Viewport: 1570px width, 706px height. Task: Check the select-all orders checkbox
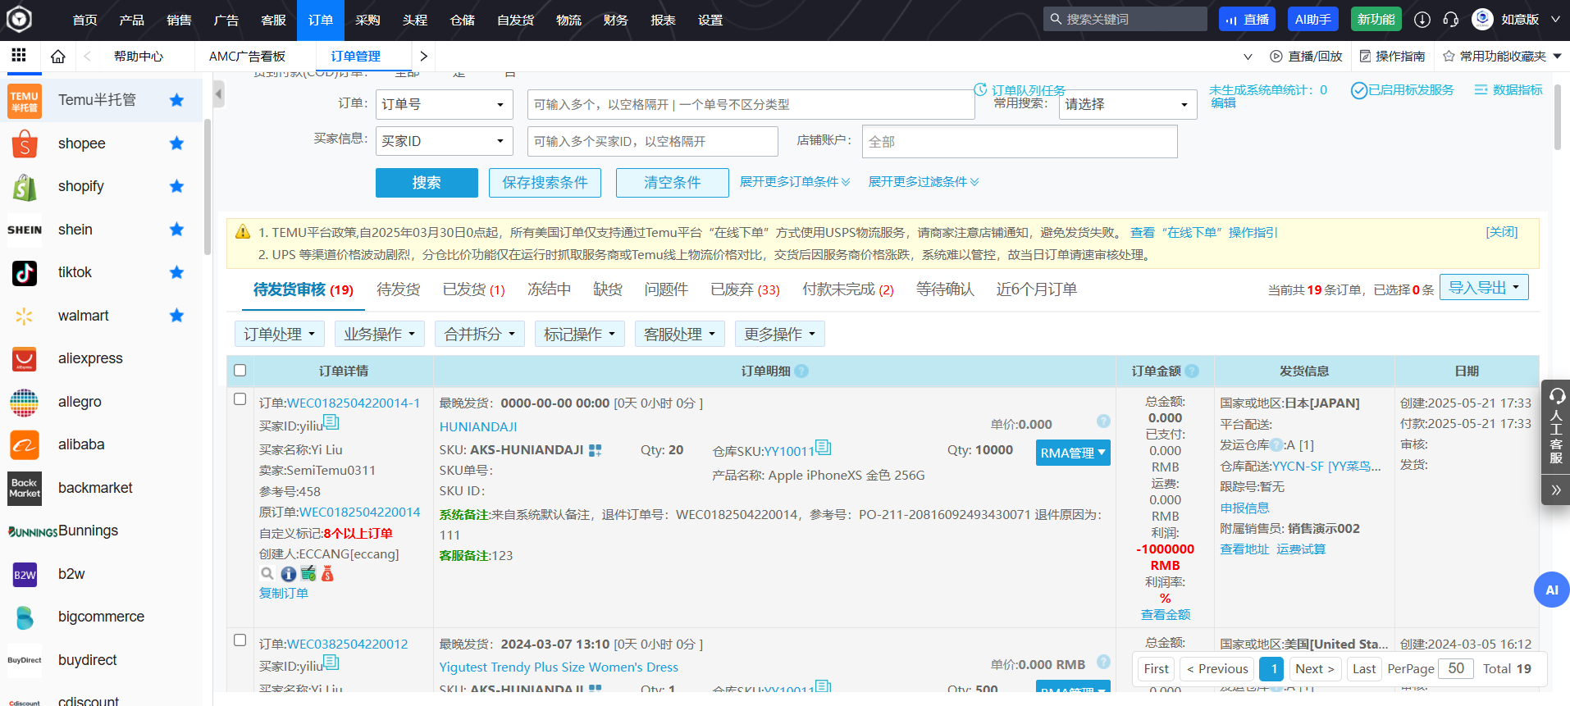pos(240,371)
